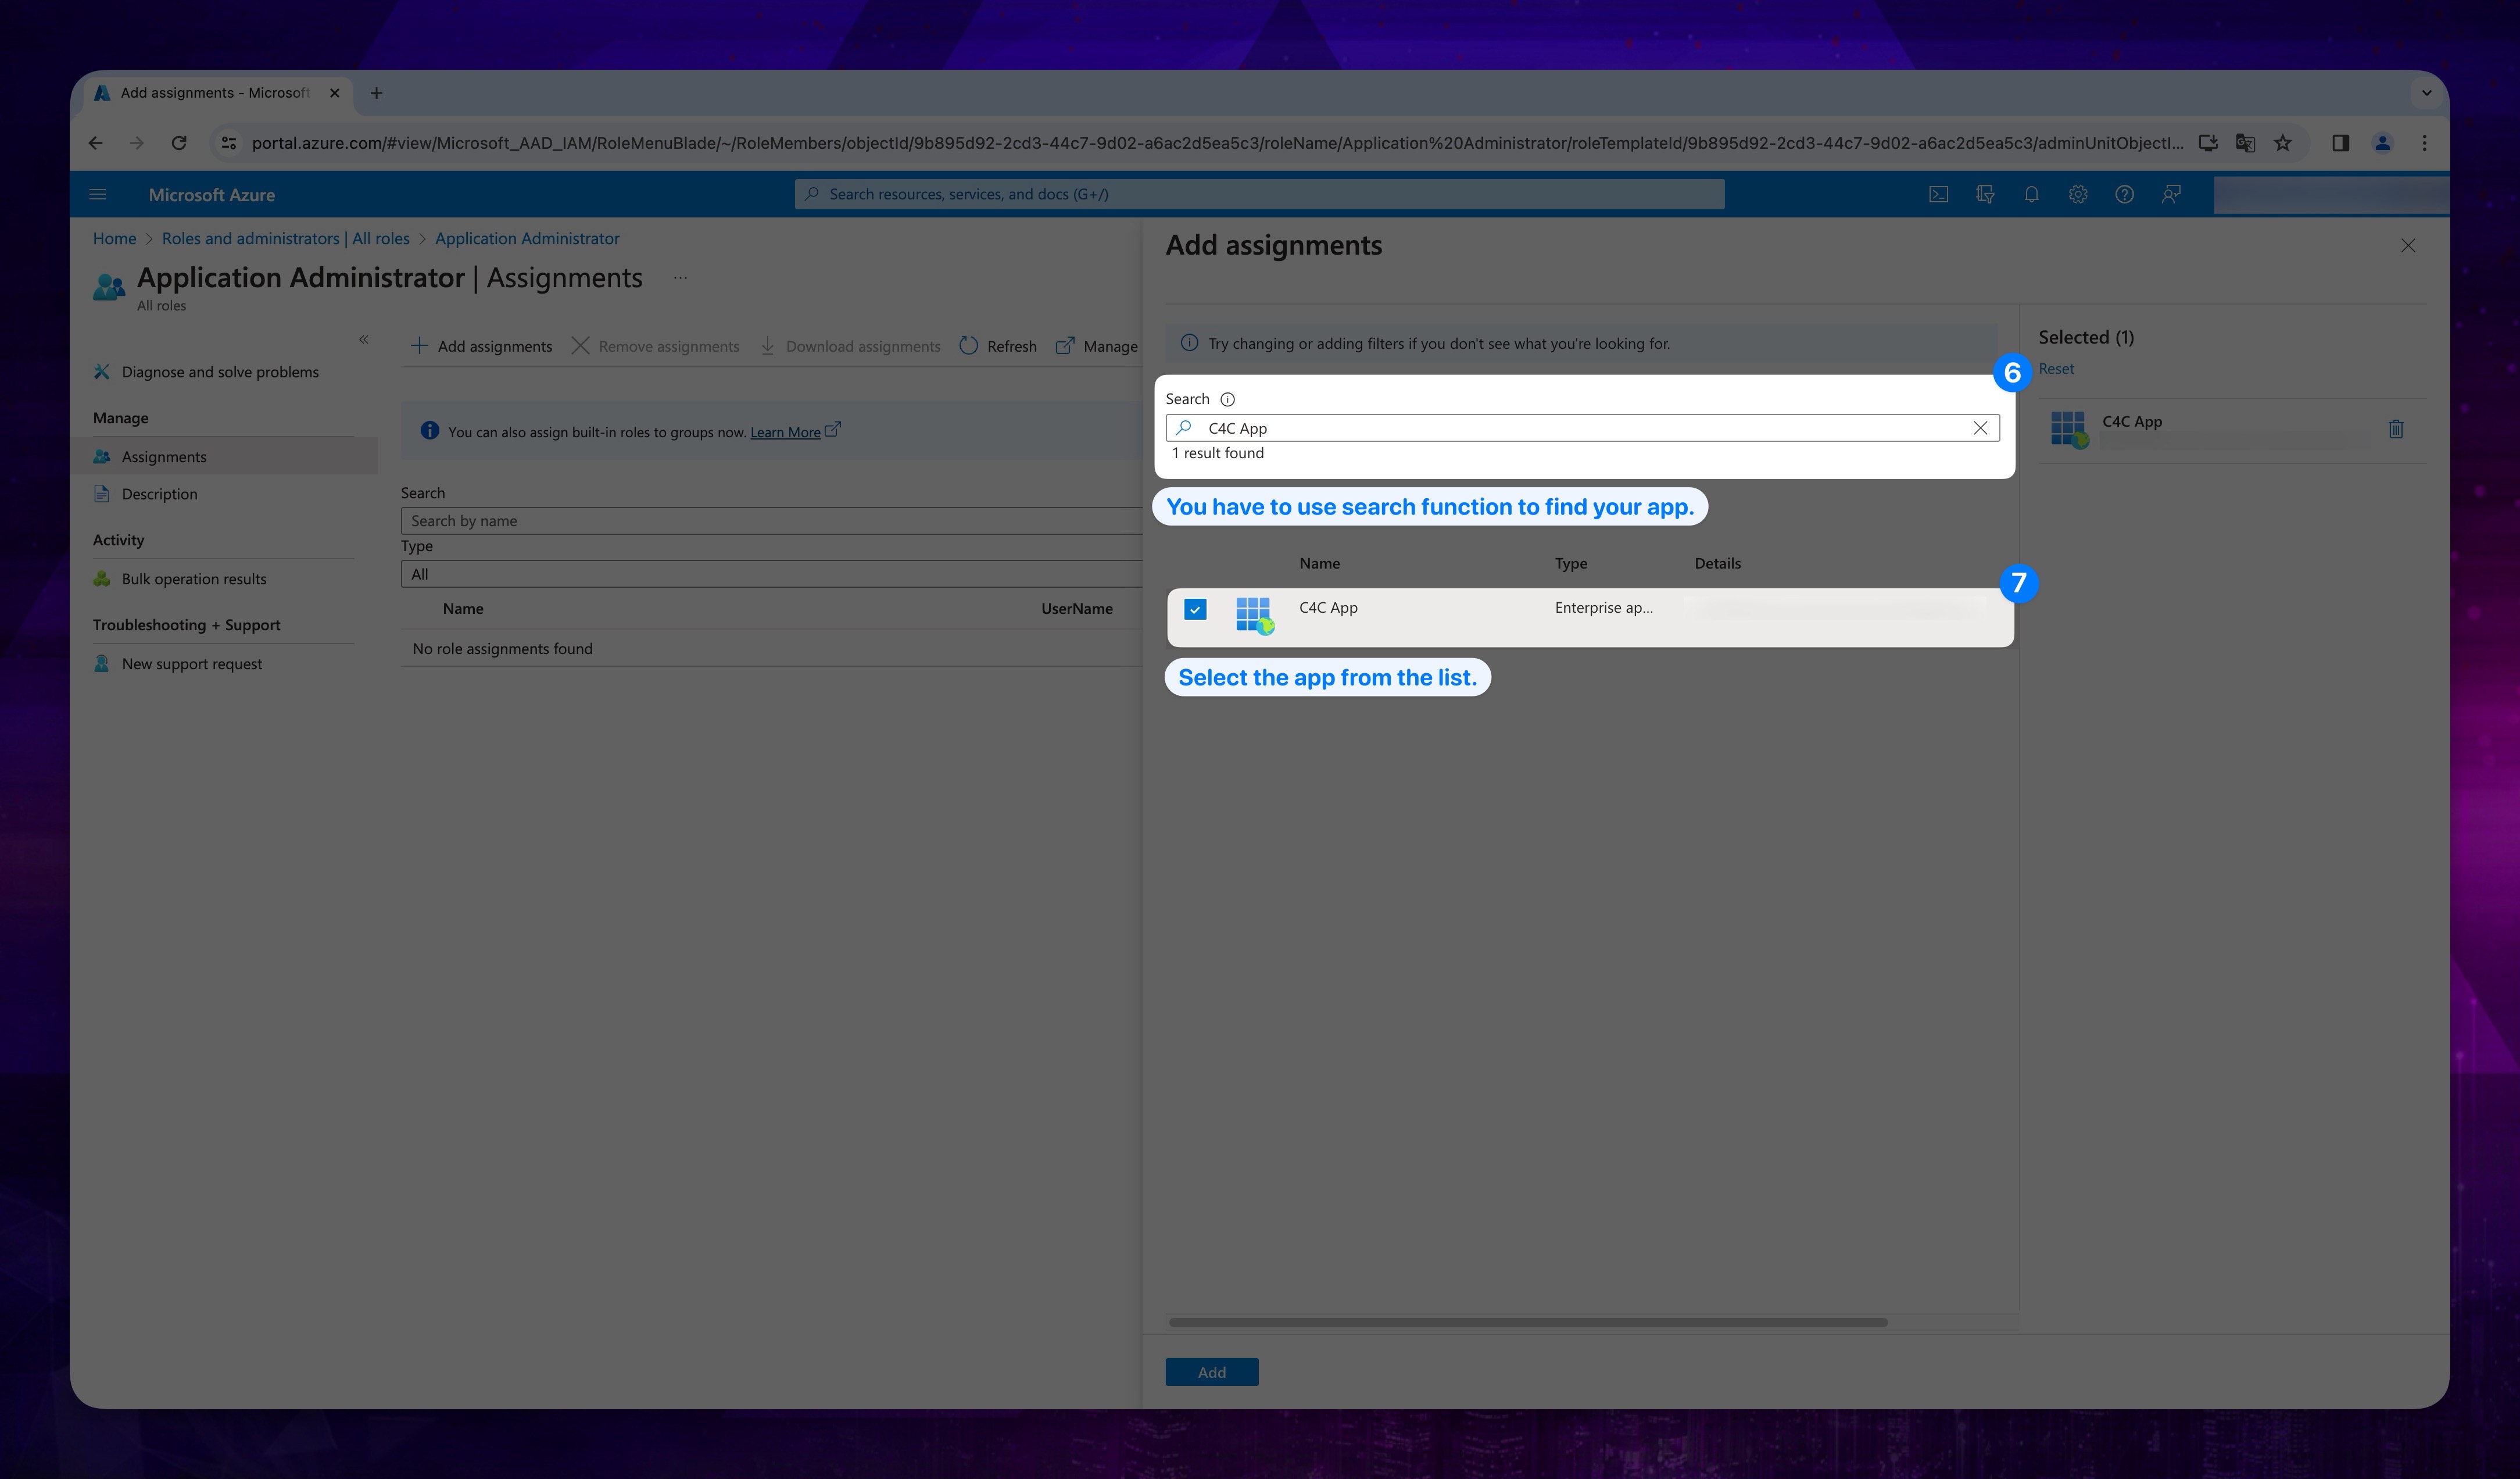Show notifications bell
Image resolution: width=2520 pixels, height=1479 pixels.
tap(2031, 194)
